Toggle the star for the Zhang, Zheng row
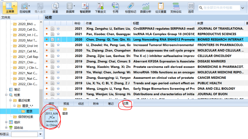 (58, 61)
